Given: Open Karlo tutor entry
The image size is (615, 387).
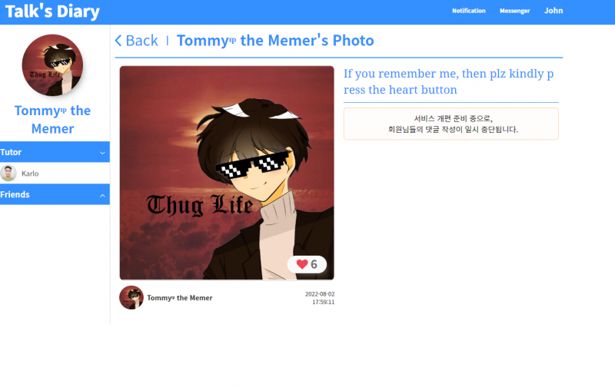Looking at the screenshot, I should click(x=55, y=173).
